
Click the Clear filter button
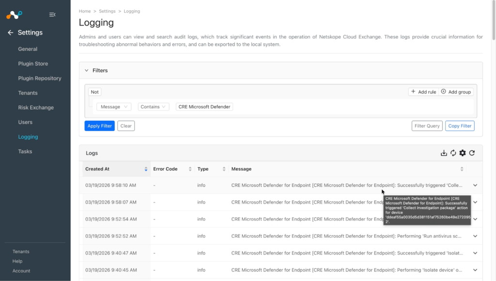[x=126, y=126]
